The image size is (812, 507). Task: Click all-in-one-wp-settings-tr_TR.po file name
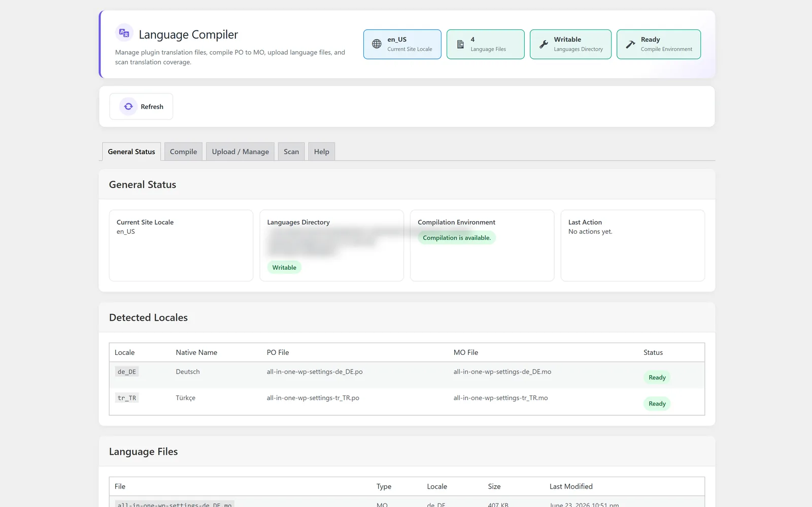[313, 398]
